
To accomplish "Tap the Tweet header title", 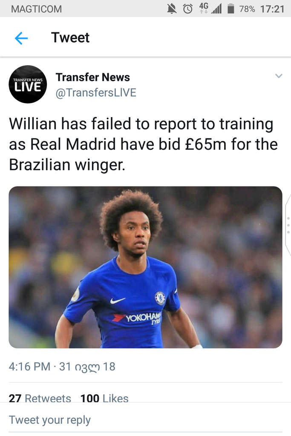I will [70, 37].
